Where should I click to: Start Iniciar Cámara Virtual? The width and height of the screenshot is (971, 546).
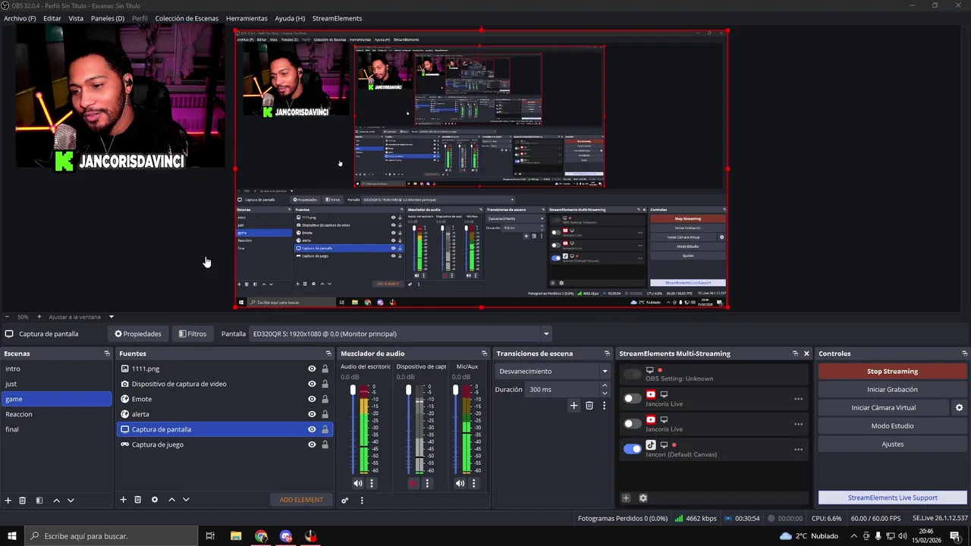pos(883,408)
